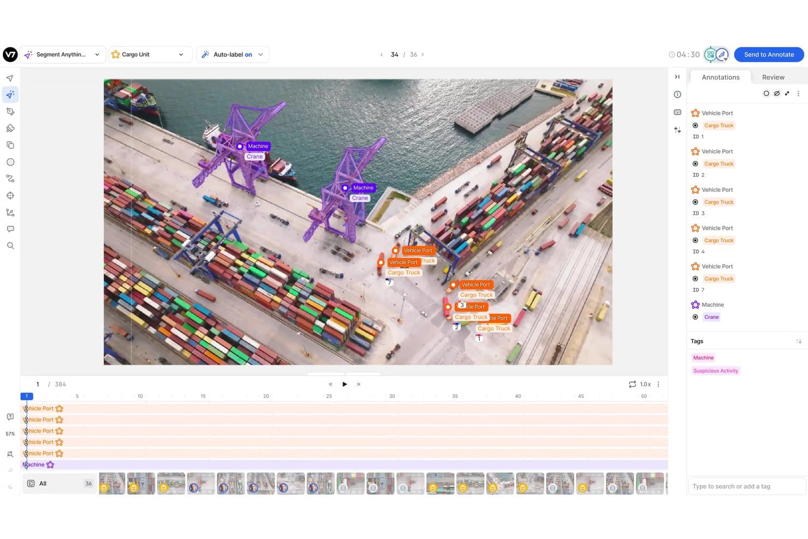Click the pink Machine tag
The height and width of the screenshot is (539, 808).
tap(703, 358)
